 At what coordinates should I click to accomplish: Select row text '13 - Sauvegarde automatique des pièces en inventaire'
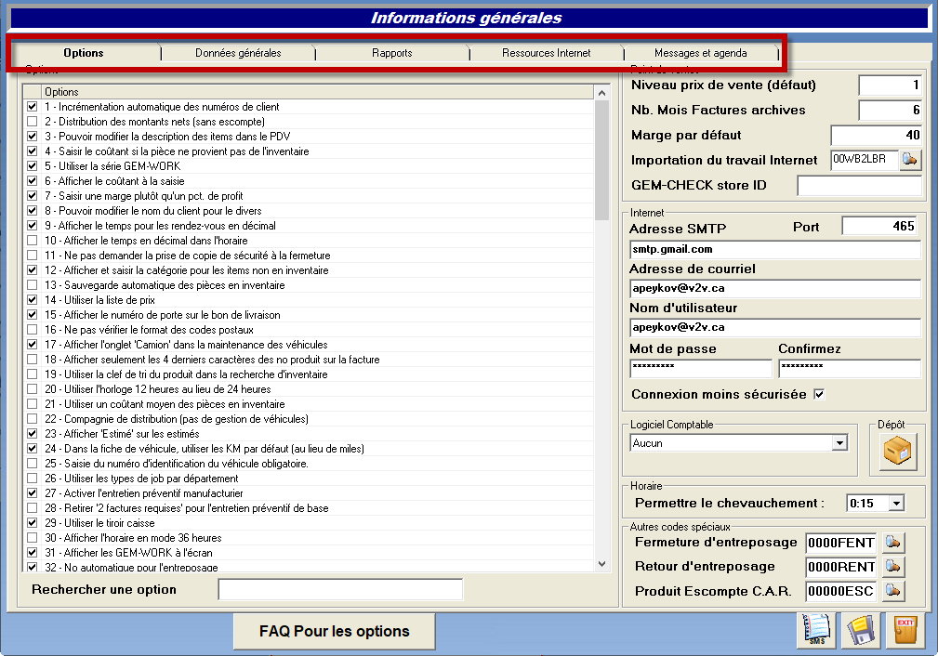[x=165, y=285]
